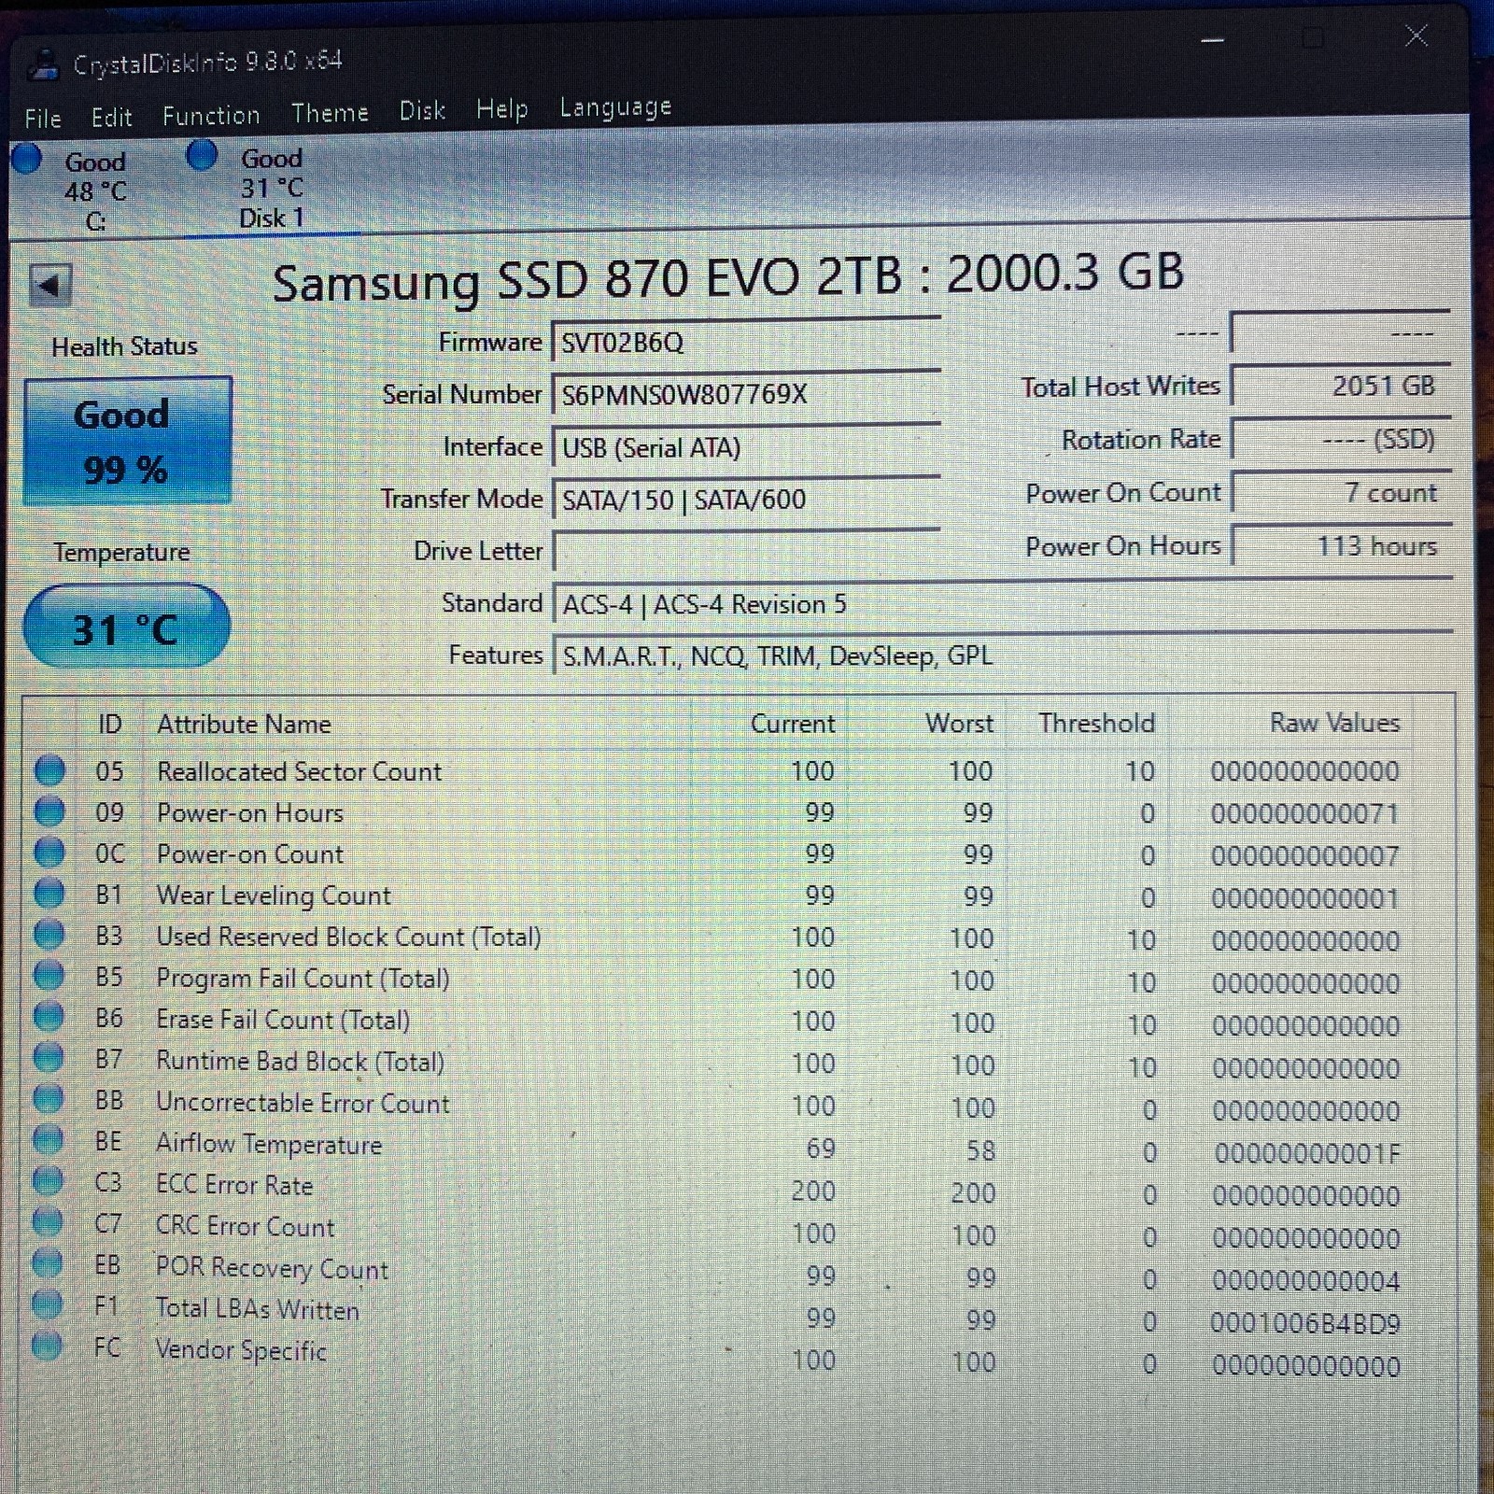Click the Current column header
Viewport: 1494px width, 1494px height.
(793, 724)
